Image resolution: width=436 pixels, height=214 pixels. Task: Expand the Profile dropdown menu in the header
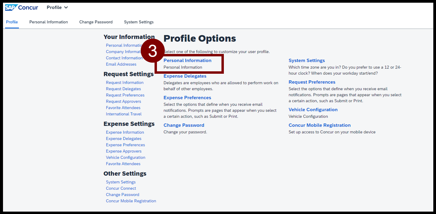(57, 7)
